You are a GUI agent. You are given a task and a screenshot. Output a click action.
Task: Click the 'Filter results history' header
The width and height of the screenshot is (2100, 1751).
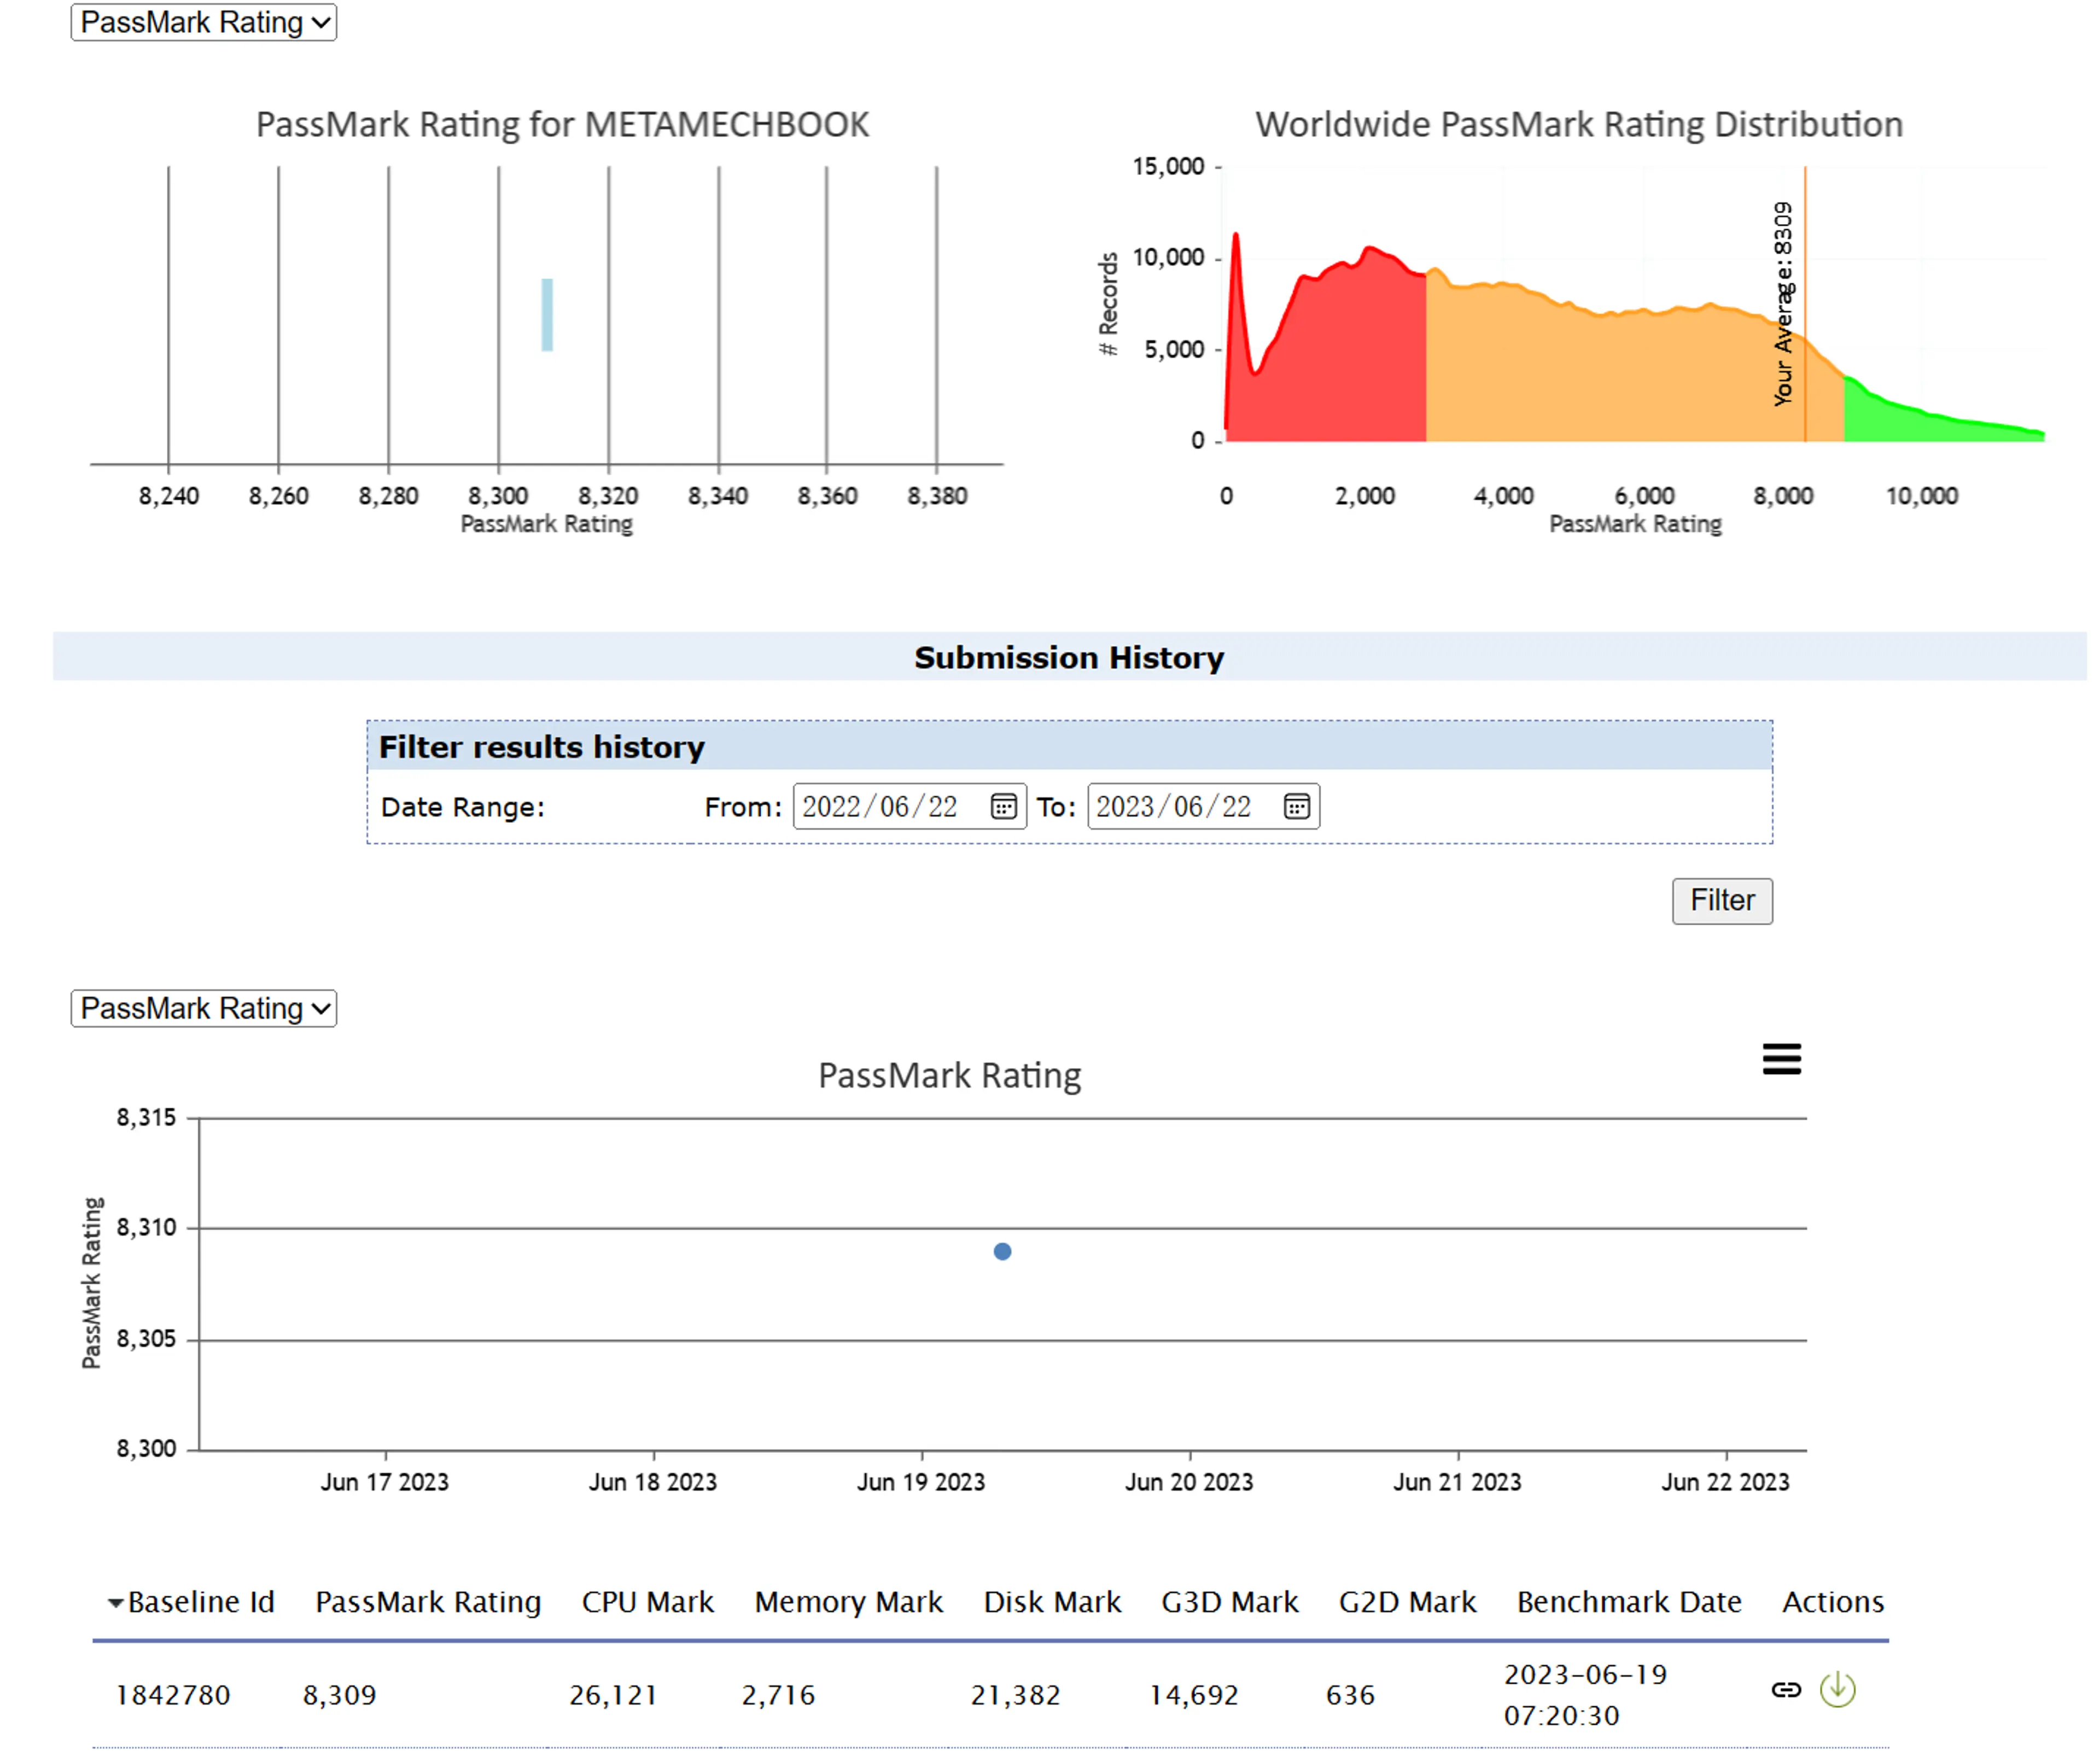541,747
